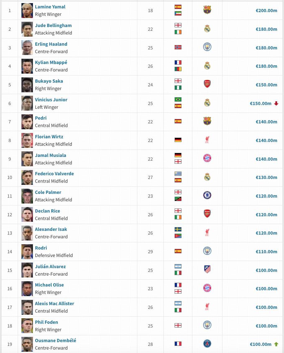
Task: Click Pedri's name link
Action: 41,118
